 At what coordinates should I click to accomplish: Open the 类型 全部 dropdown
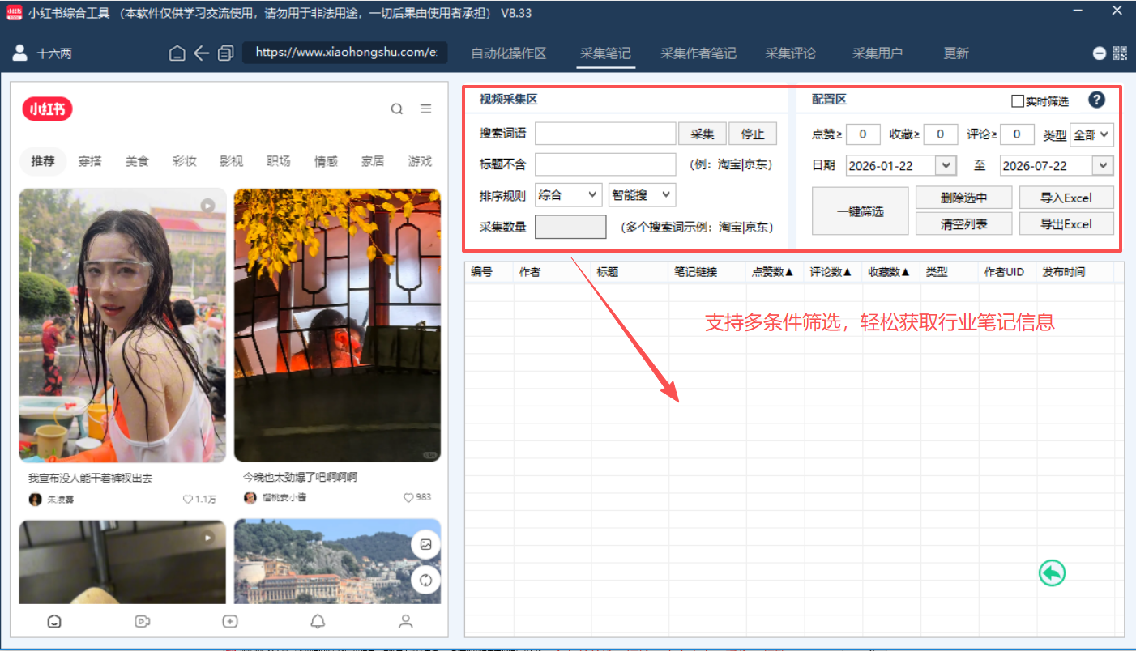tap(1091, 135)
